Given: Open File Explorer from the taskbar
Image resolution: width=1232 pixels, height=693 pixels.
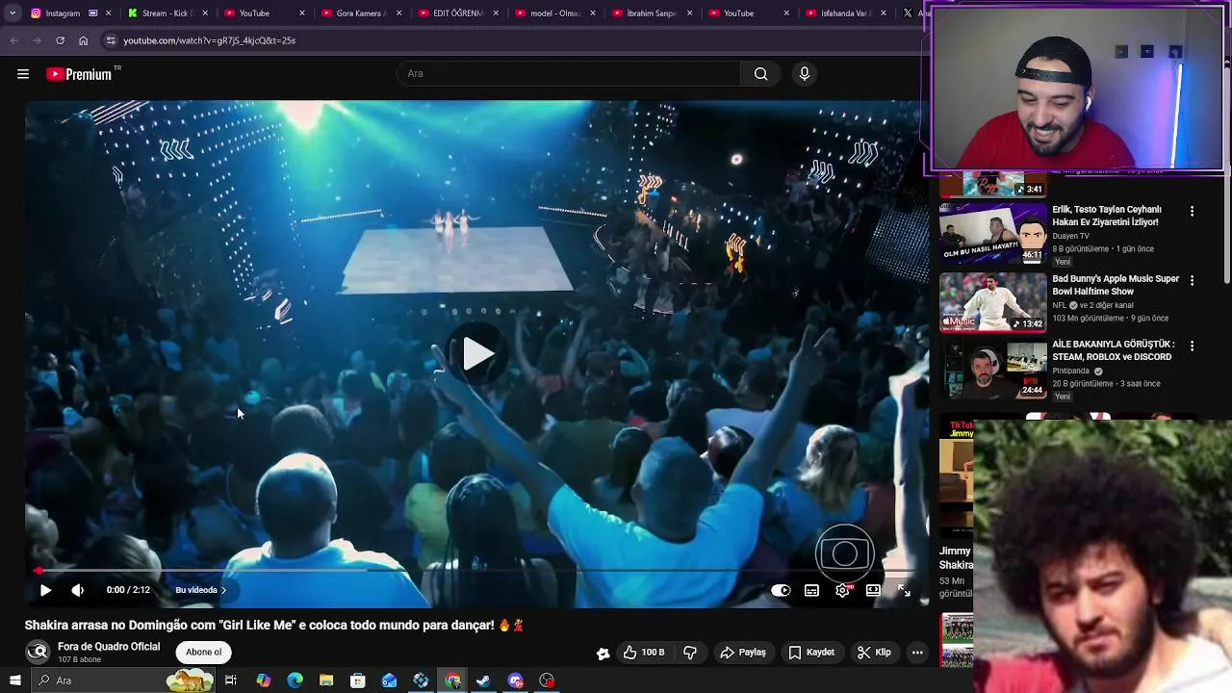Looking at the screenshot, I should pos(326,680).
